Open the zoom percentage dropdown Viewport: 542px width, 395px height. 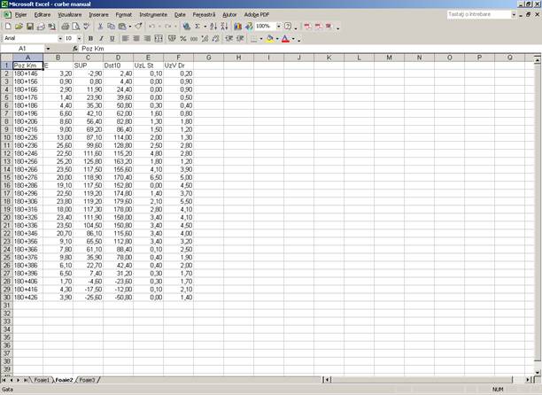277,27
